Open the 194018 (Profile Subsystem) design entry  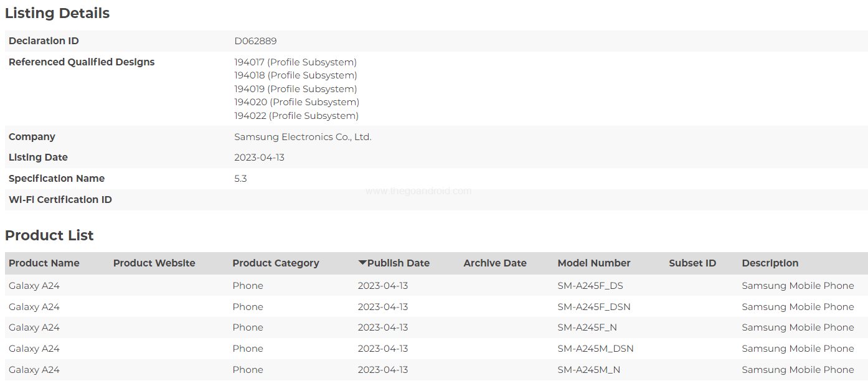pyautogui.click(x=295, y=75)
